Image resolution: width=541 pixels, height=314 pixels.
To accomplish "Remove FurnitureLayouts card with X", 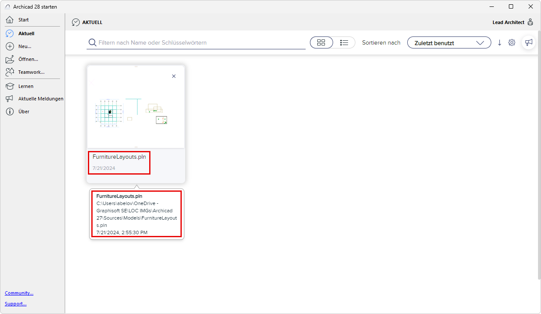I will tap(174, 76).
